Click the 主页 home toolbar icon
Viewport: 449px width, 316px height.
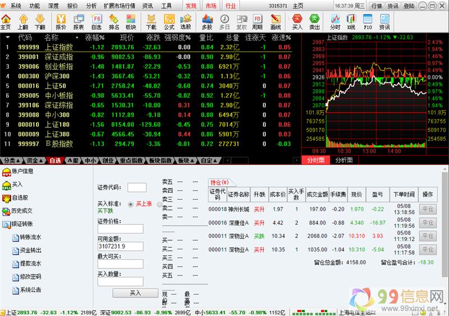coord(6,21)
